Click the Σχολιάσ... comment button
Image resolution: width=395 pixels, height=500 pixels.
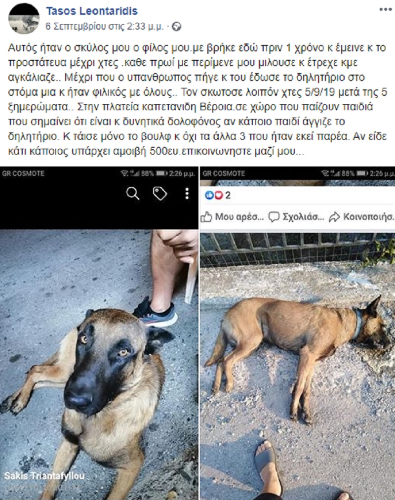pos(296,217)
